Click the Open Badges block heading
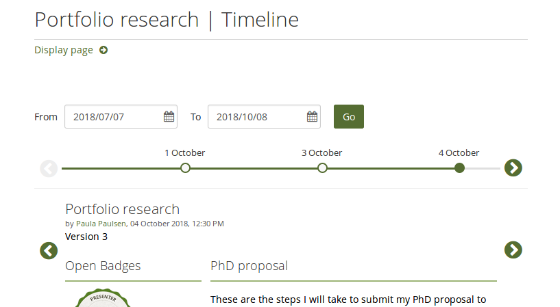The width and height of the screenshot is (560, 307). coord(103,266)
